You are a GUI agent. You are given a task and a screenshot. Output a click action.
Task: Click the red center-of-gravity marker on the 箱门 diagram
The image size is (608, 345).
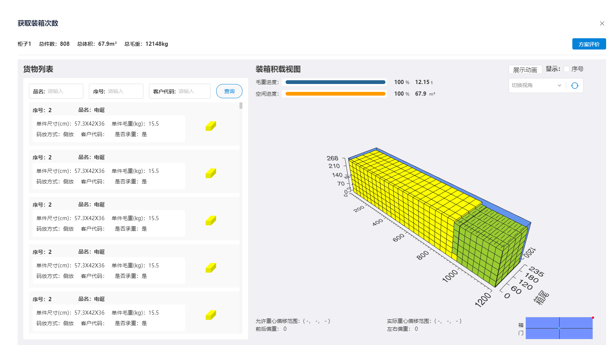tap(592, 317)
